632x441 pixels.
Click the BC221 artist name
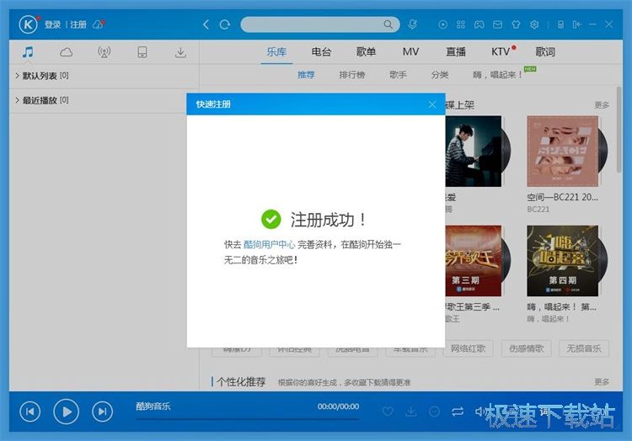click(x=538, y=210)
